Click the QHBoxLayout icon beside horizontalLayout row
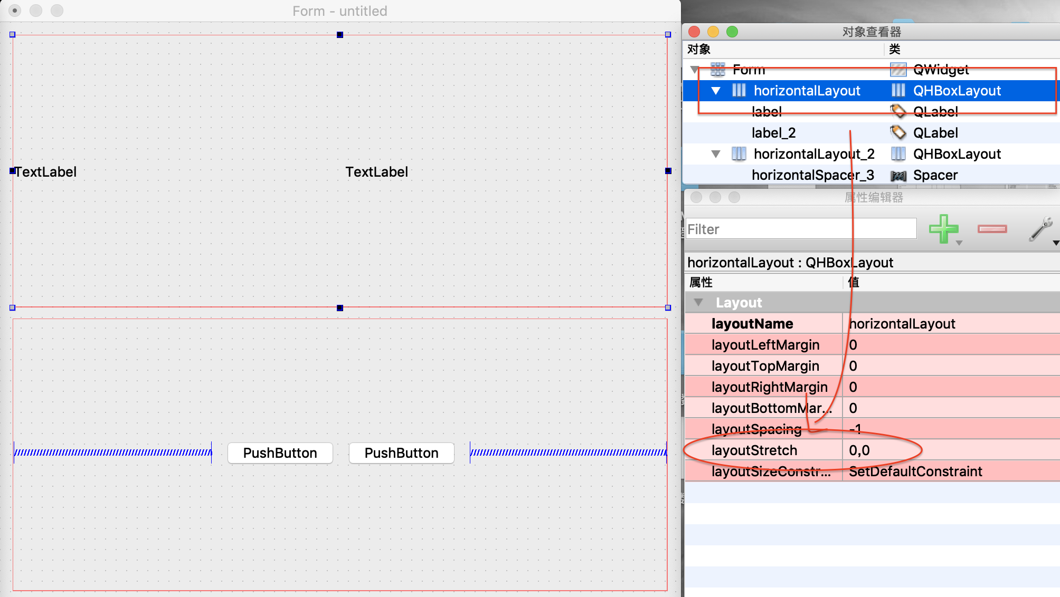Image resolution: width=1060 pixels, height=597 pixels. (x=898, y=91)
